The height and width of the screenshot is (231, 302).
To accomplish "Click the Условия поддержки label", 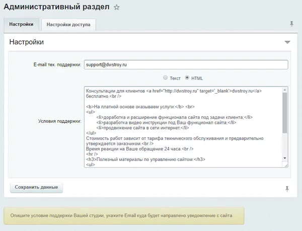I will tap(59, 121).
